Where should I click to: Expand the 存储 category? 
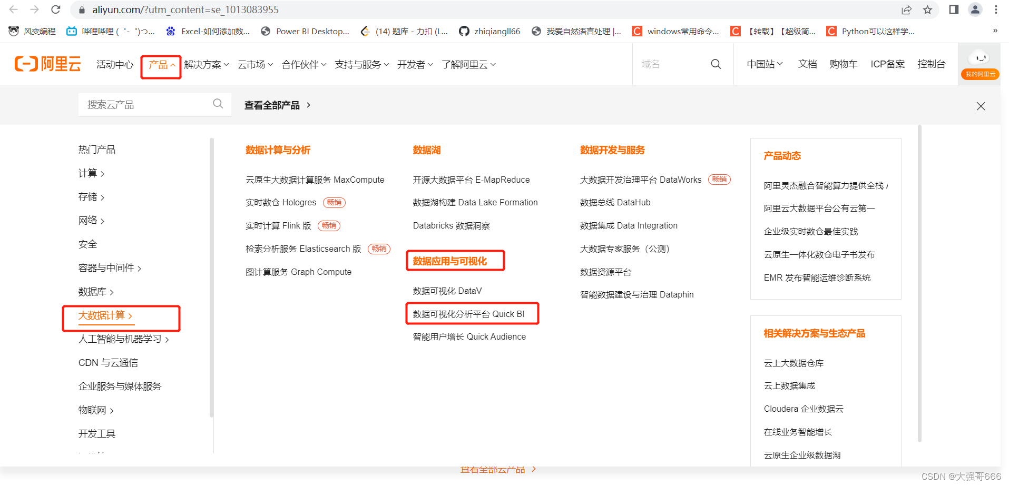click(x=91, y=196)
